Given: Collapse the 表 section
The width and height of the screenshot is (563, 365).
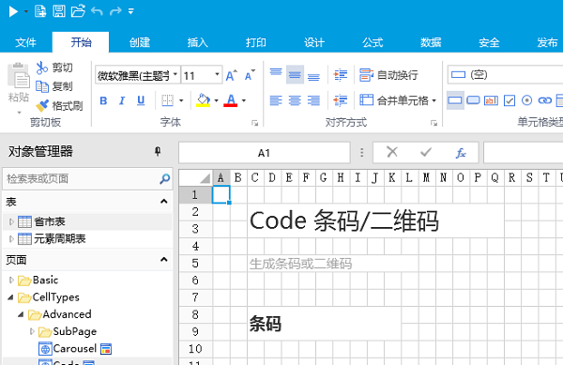Looking at the screenshot, I should (x=163, y=202).
